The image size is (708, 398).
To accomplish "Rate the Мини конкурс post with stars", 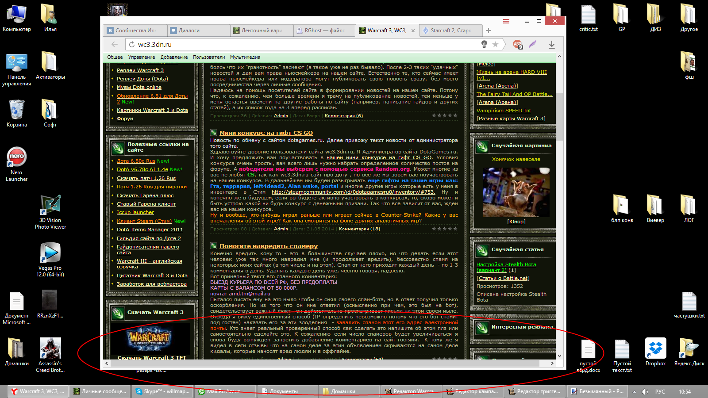I will click(x=445, y=229).
